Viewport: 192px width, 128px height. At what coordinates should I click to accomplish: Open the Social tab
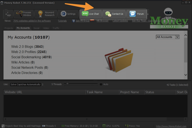[36, 28]
